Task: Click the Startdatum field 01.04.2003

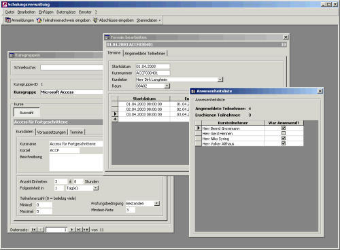Action: [x=153, y=67]
